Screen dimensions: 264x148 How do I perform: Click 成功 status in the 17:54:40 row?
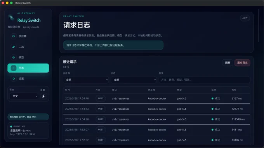point(216,98)
